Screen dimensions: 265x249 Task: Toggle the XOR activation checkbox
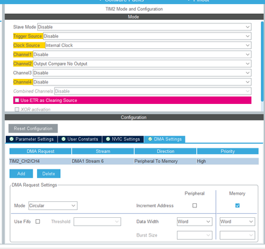click(17, 109)
